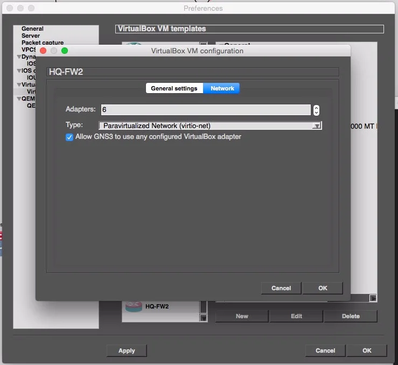Viewport: 398px width, 365px height.
Task: Select VPCS in Preferences sidebar
Action: (x=29, y=50)
